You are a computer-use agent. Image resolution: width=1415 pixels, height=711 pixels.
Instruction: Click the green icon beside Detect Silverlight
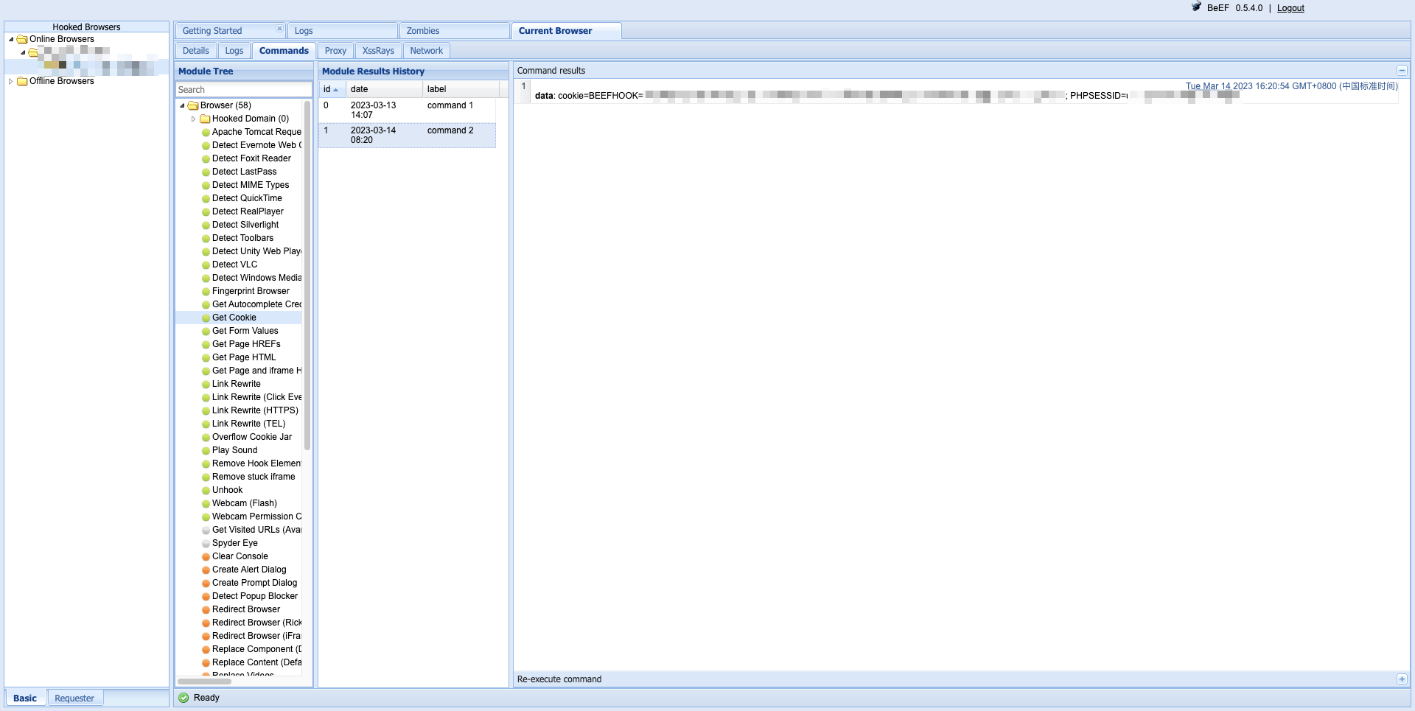click(206, 225)
